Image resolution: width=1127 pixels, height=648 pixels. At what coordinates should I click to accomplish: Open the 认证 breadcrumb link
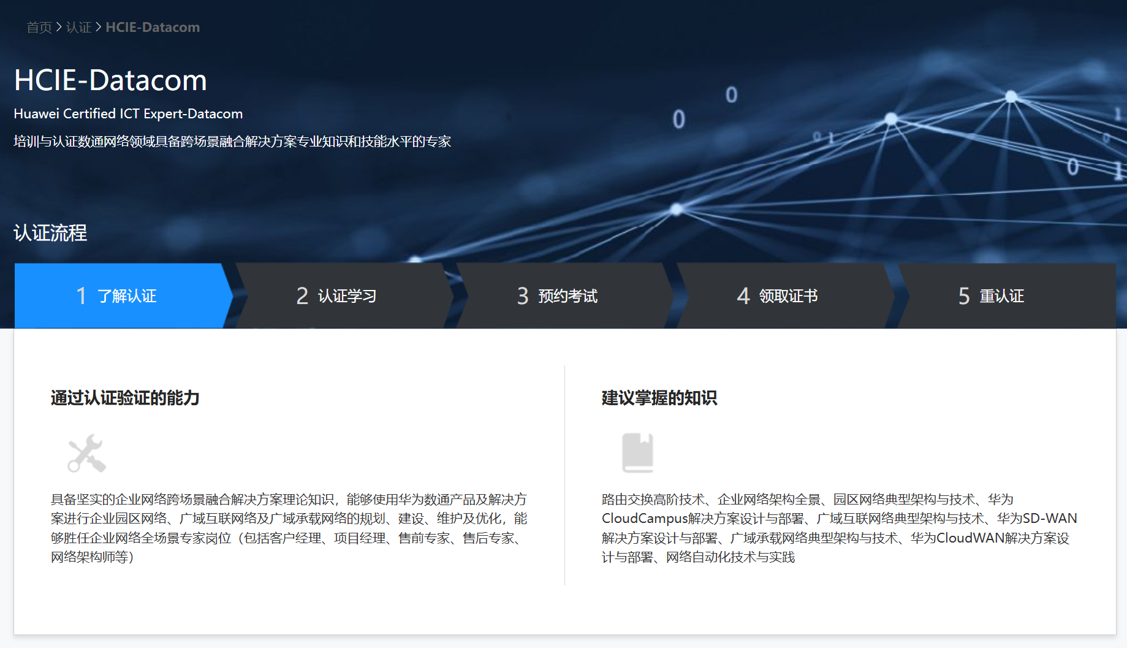pyautogui.click(x=79, y=28)
